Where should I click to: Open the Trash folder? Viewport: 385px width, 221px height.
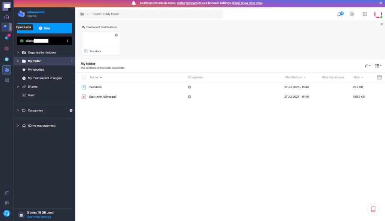coord(31,95)
